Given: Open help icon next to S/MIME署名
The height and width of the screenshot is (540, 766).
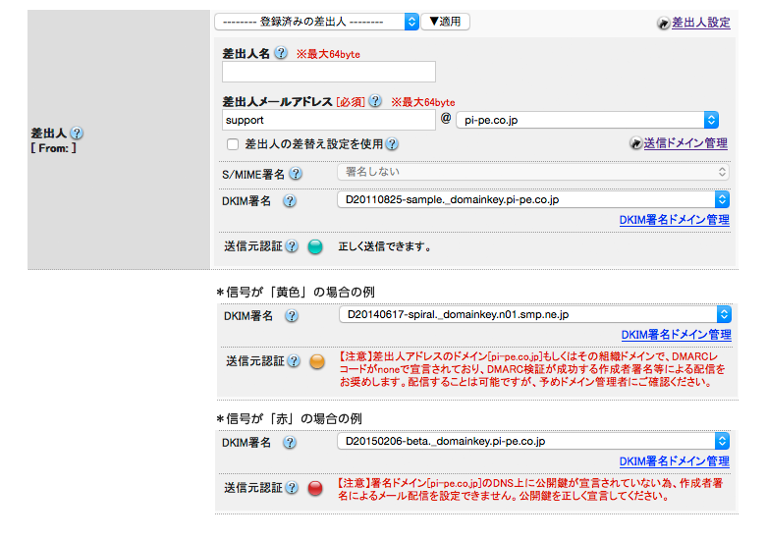Looking at the screenshot, I should coord(296,174).
